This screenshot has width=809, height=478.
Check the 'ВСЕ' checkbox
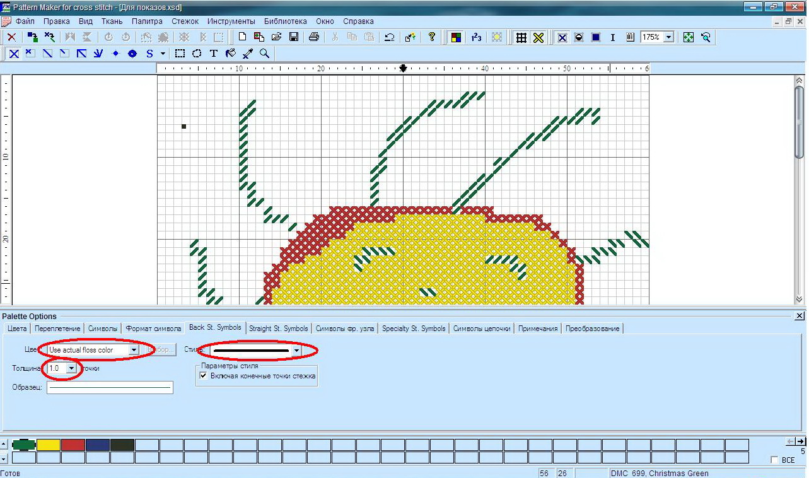tap(774, 460)
